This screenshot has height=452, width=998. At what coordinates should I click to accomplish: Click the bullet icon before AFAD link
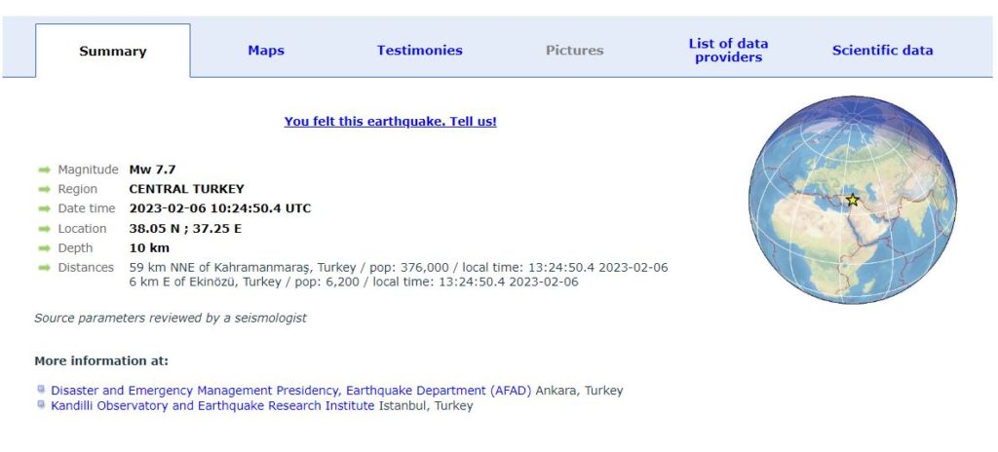coord(41,389)
